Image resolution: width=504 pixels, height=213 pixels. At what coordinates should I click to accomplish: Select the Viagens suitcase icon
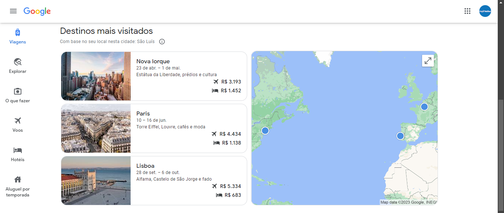(x=17, y=32)
